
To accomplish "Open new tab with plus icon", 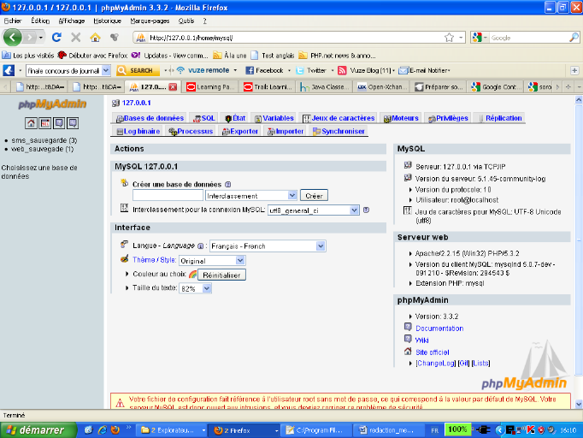I will 568,86.
